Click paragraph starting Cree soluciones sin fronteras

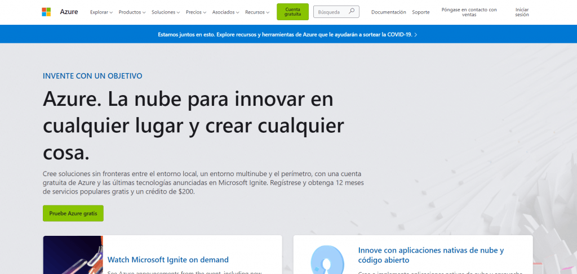tap(203, 182)
